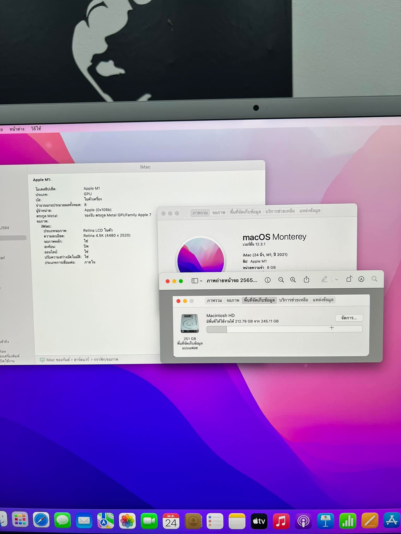Click the Preview info inspector icon
401x534 pixels.
268,280
